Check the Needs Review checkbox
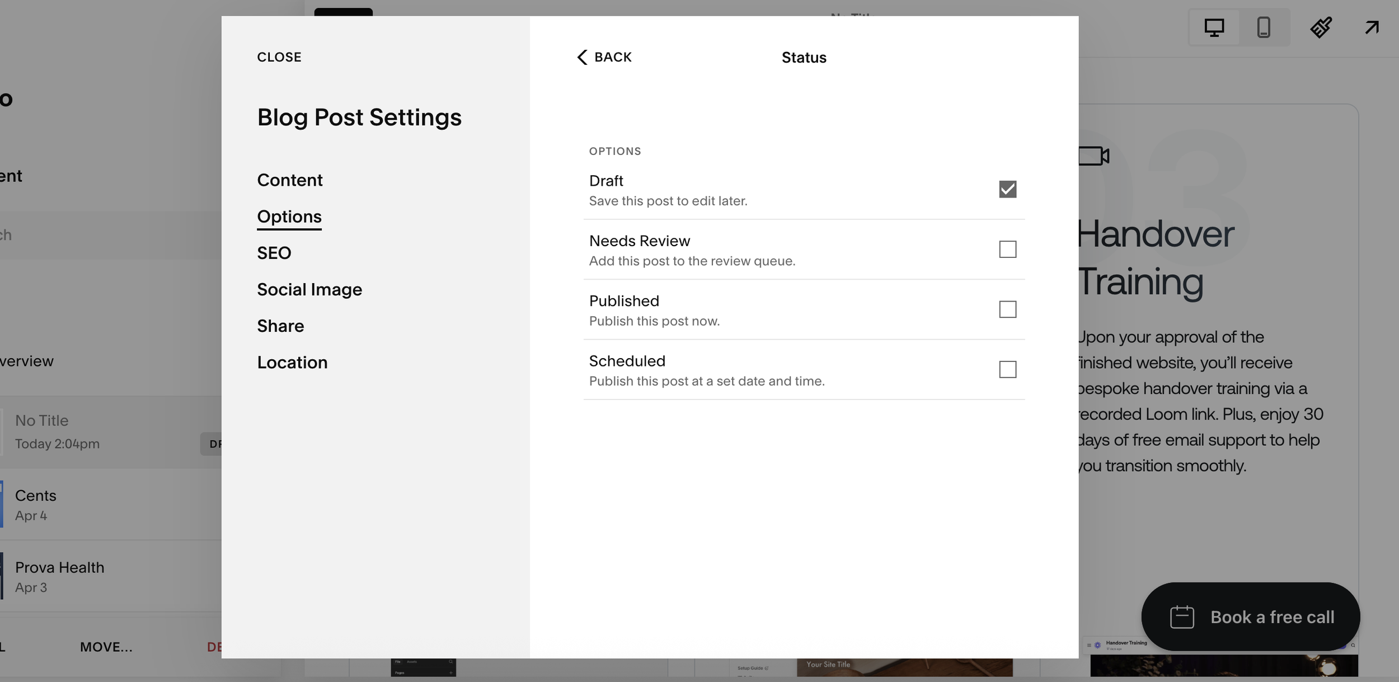1399x682 pixels. point(1007,250)
